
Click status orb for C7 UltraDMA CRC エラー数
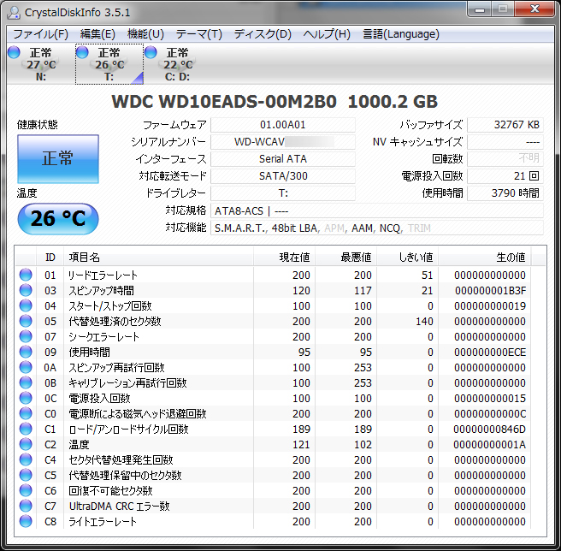coord(26,506)
